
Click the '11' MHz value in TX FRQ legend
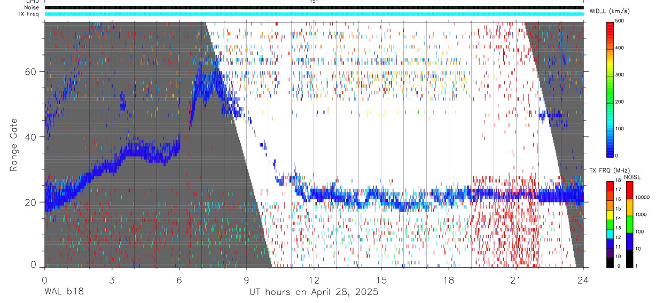pyautogui.click(x=618, y=247)
